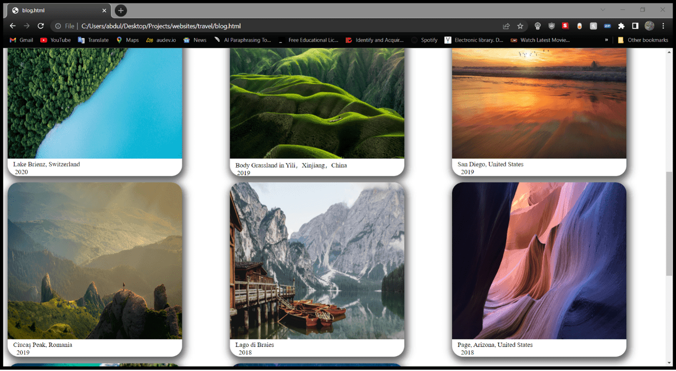Open the Other bookmarks folder
Viewport: 676px width, 371px height.
[x=643, y=40]
